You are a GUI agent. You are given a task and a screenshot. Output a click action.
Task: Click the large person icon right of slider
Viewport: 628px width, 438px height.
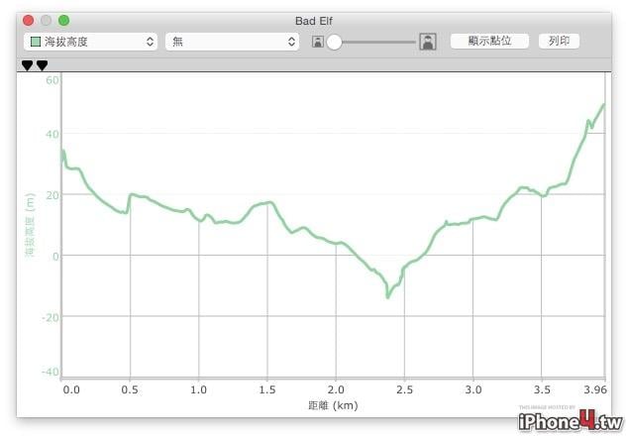[x=427, y=42]
